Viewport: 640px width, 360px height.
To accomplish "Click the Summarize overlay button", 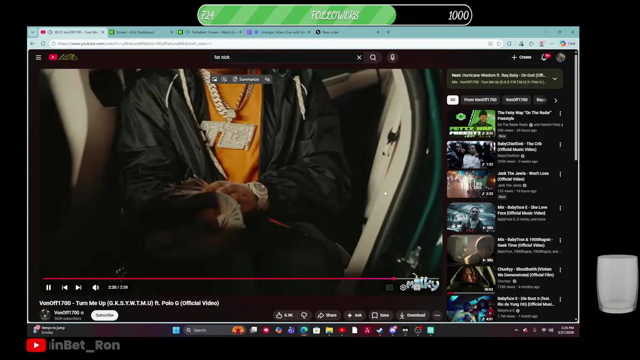I will [245, 79].
